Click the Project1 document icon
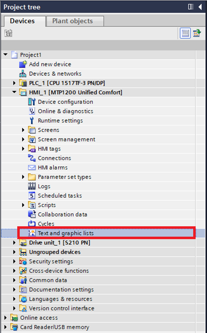Viewport: 207px width, 333px height. click(14, 55)
